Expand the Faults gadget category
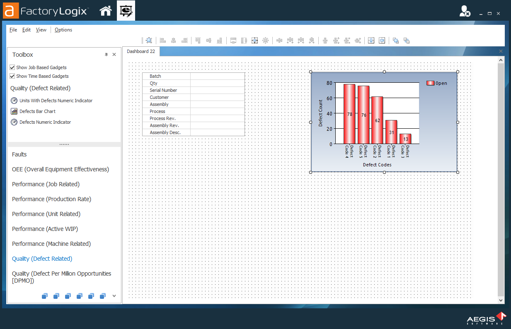Image resolution: width=511 pixels, height=329 pixels. tap(19, 154)
